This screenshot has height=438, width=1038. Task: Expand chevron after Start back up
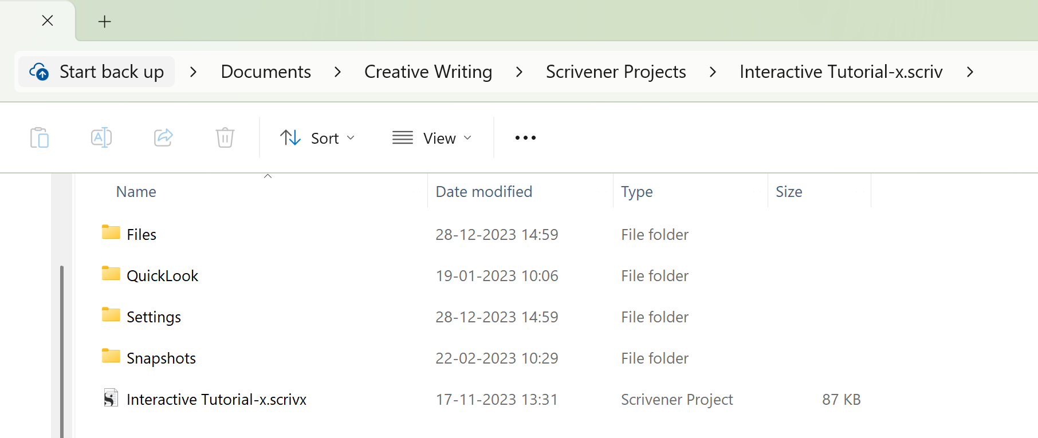click(x=193, y=72)
